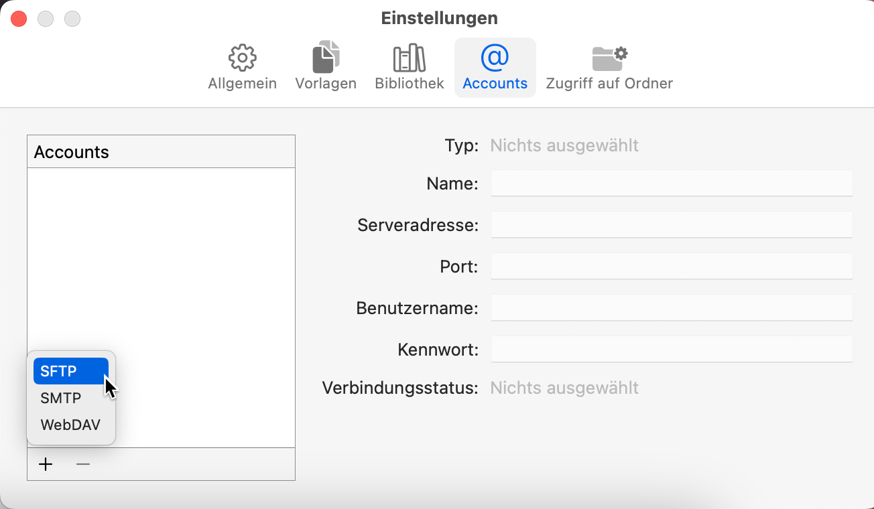The width and height of the screenshot is (874, 509).
Task: Click into the Kennwort password field
Action: click(x=671, y=349)
